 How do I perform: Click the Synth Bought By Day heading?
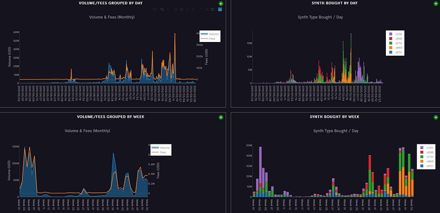coord(334,3)
